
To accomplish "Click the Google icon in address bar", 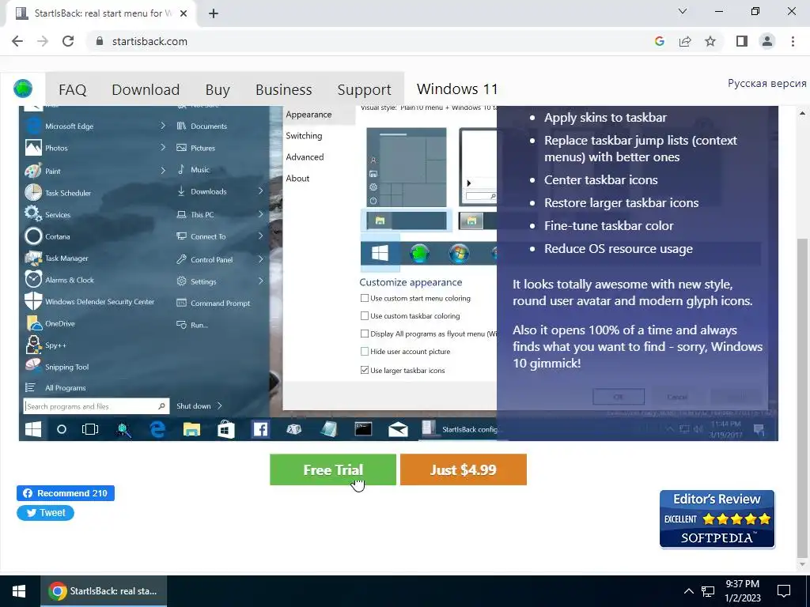I will [x=659, y=41].
